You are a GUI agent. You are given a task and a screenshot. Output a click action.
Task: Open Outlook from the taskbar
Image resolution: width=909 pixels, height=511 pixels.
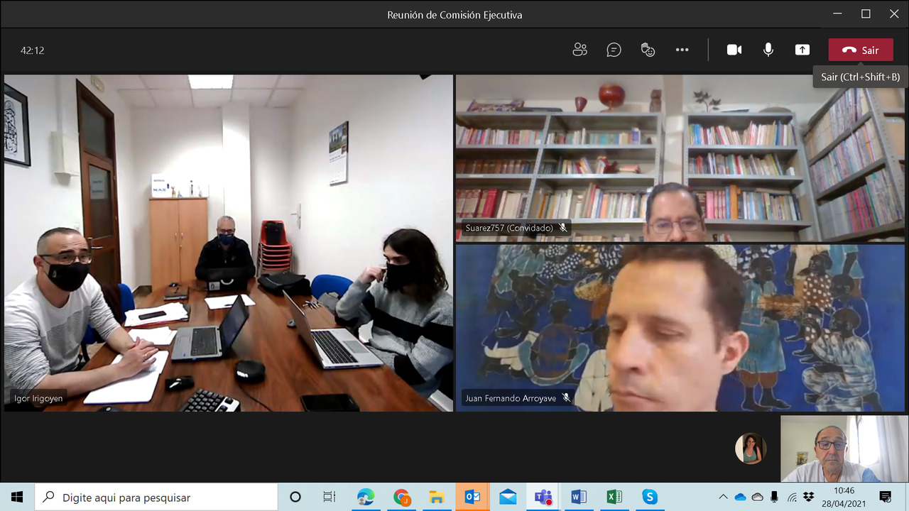[x=472, y=497]
